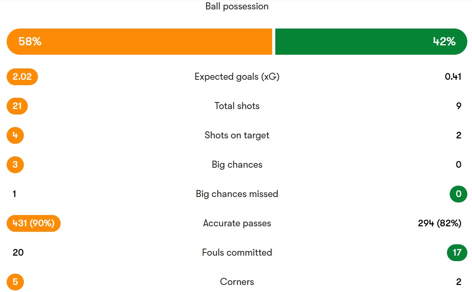Select the Total shots label

pyautogui.click(x=237, y=106)
